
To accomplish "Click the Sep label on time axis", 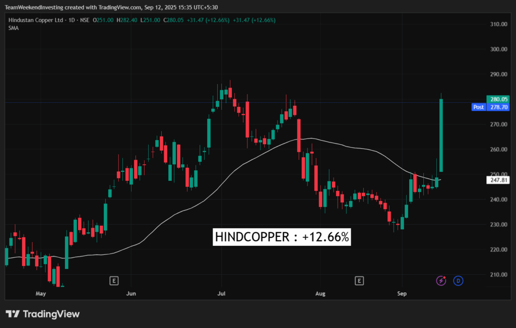I will 402,293.
